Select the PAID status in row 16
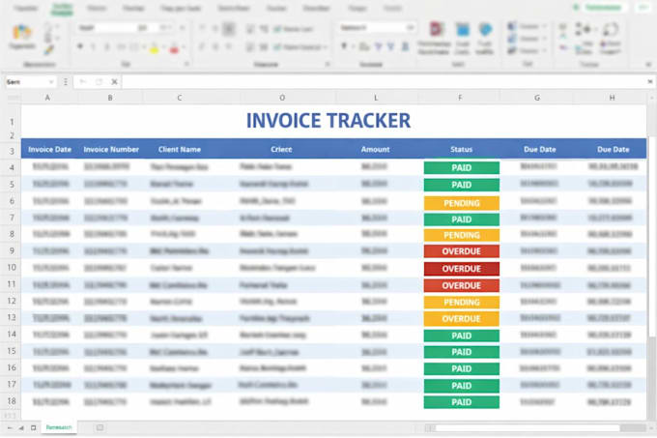 [461, 368]
